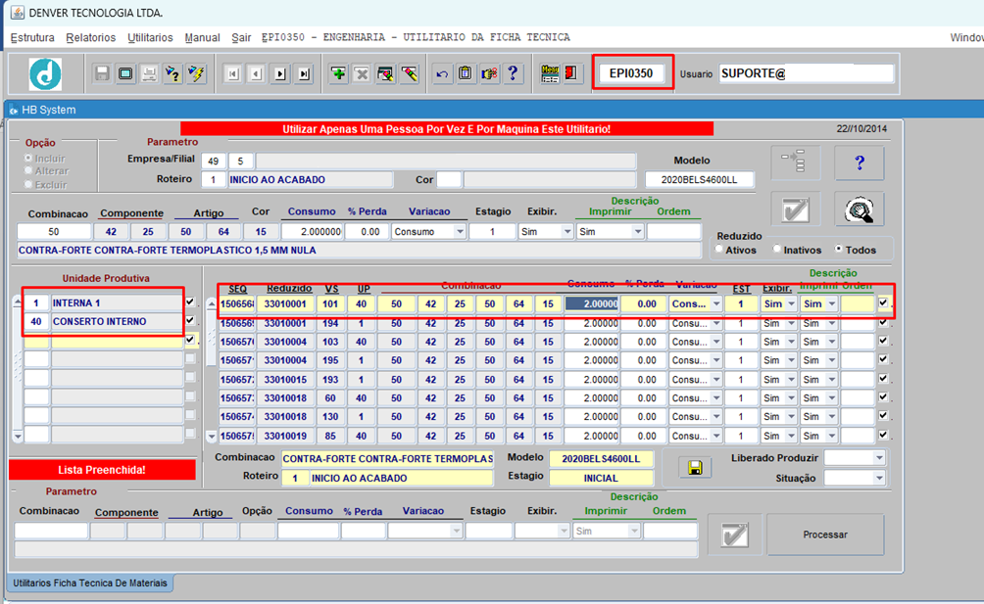
Task: Click the tree structure button near Modelo
Action: pos(795,163)
